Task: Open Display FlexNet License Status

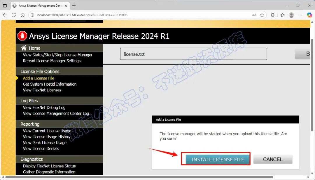Action: (49, 166)
